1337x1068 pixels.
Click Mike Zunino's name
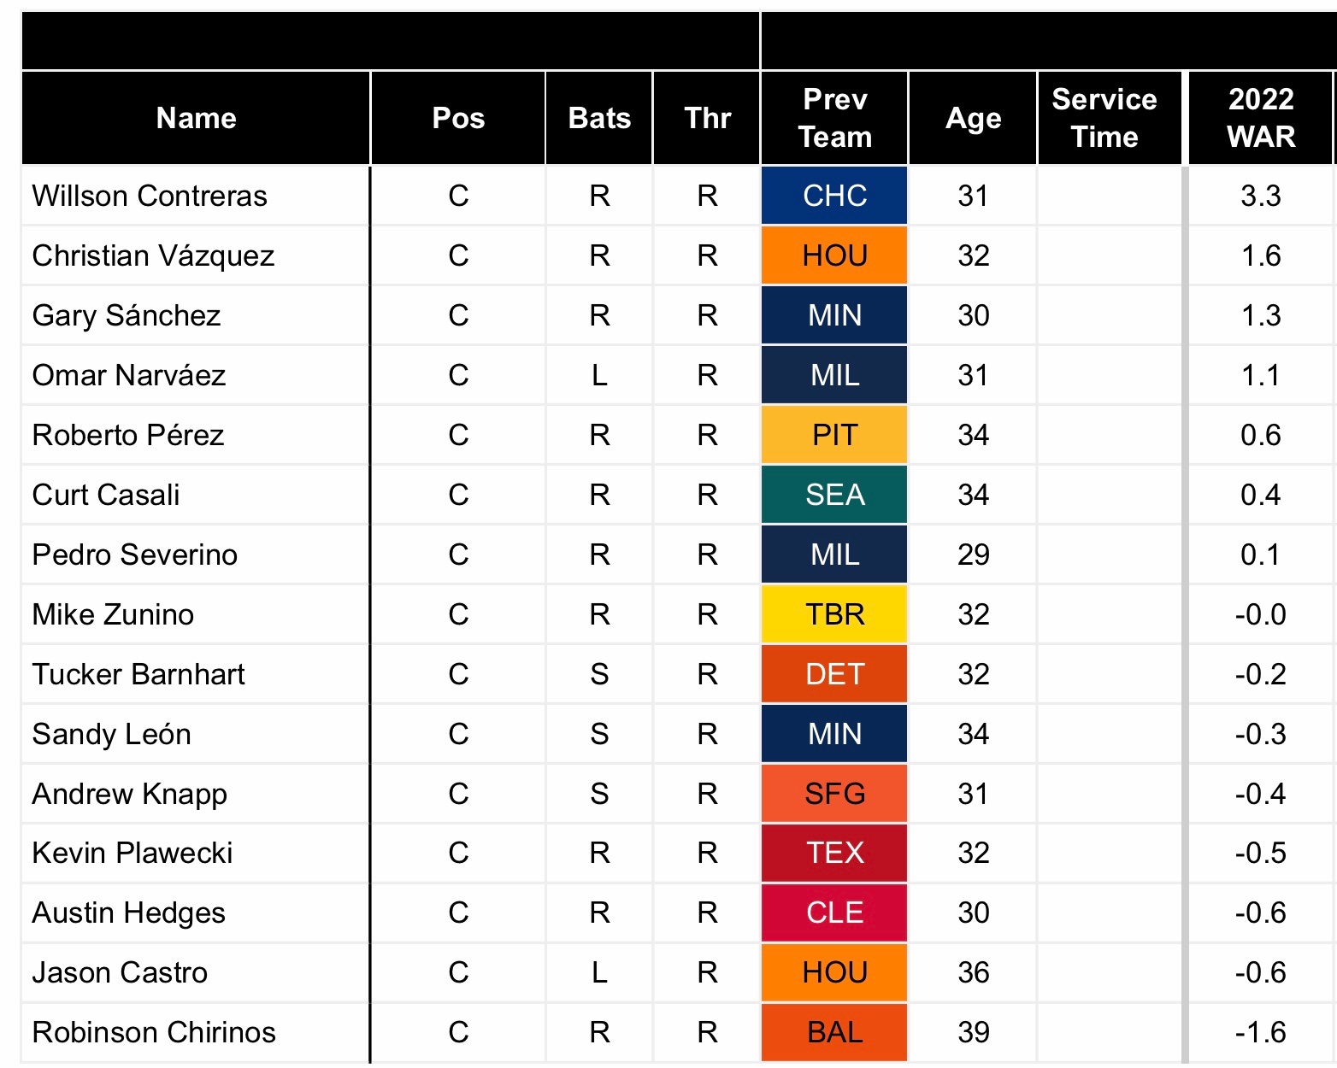click(113, 614)
